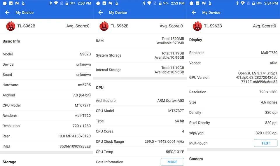Tap the Android 7.0 (64-bit) row
This screenshot has height=166, width=280.
point(47,95)
